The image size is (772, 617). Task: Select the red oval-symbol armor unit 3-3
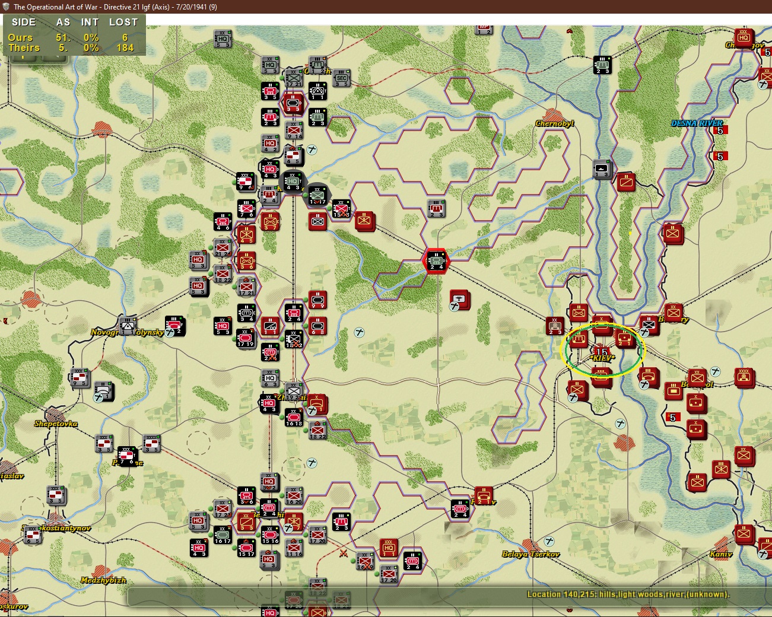click(294, 104)
